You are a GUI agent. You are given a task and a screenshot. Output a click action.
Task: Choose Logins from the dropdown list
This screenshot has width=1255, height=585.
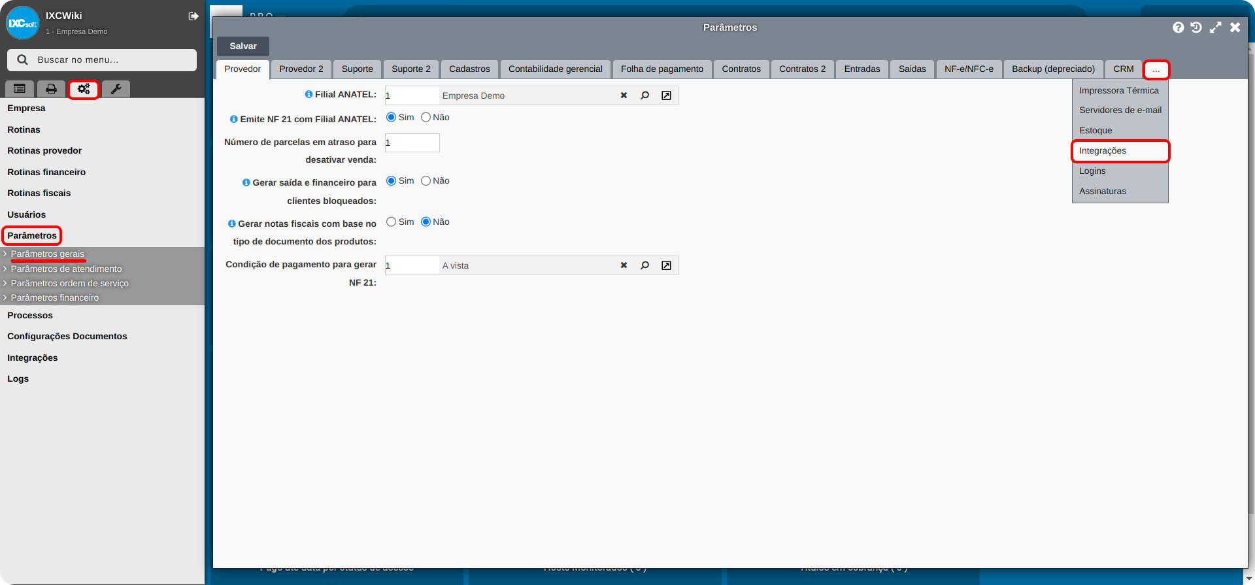click(1120, 171)
